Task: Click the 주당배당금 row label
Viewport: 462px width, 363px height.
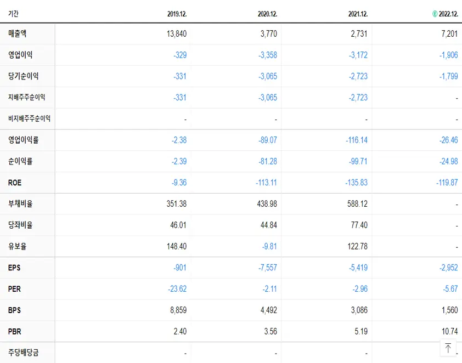Action: [x=23, y=353]
